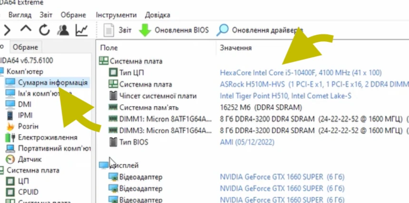Go up one level with the Up arrow
The height and width of the screenshot is (203, 409).
26,29
